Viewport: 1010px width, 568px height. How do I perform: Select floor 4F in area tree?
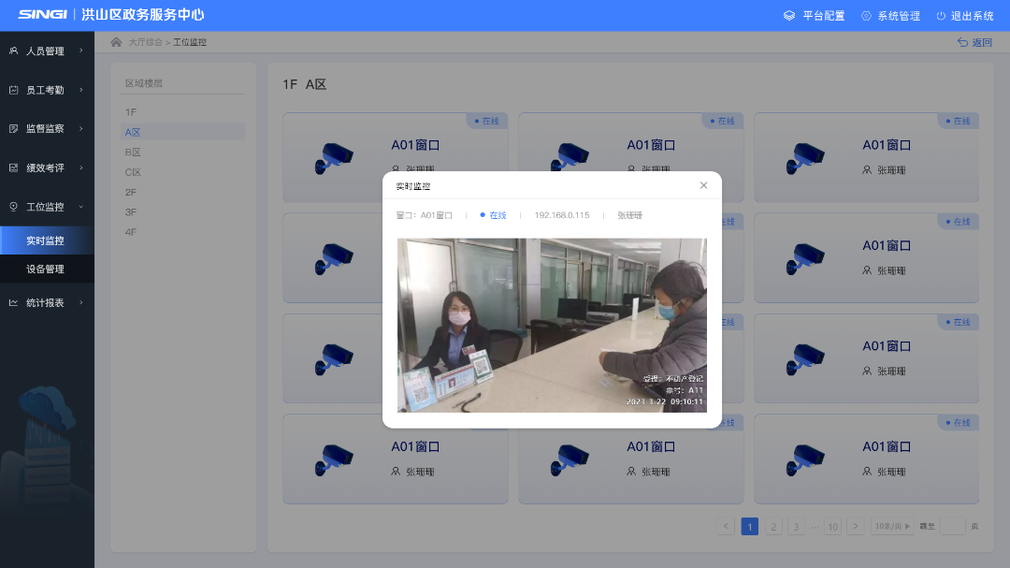tap(131, 232)
